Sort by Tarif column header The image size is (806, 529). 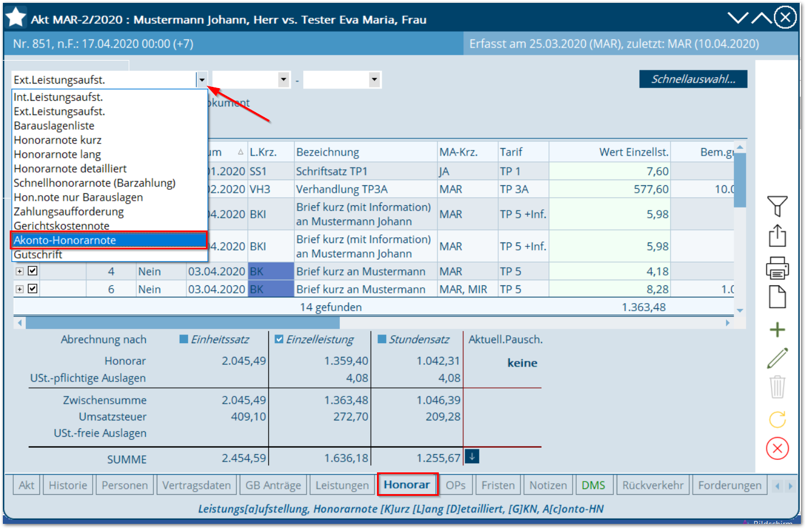(x=523, y=152)
